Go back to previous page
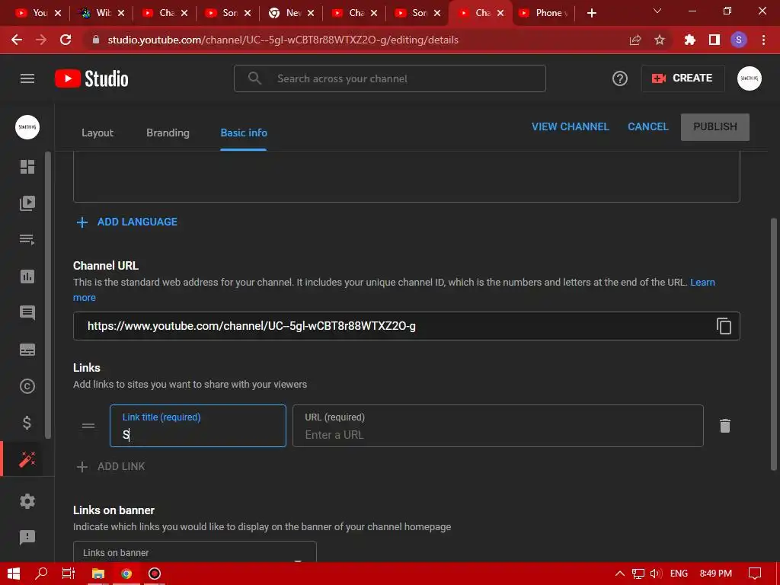Image resolution: width=780 pixels, height=585 pixels. click(x=17, y=40)
